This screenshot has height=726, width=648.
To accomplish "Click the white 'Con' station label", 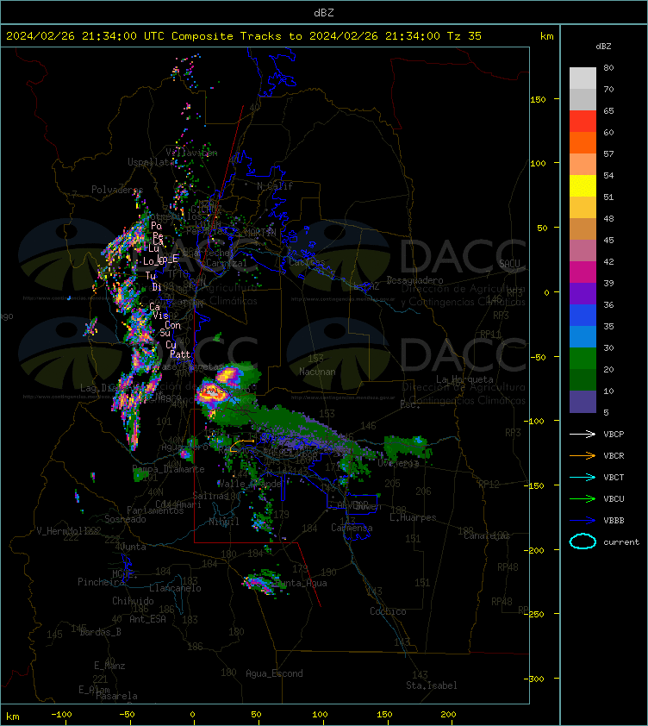I will click(172, 325).
